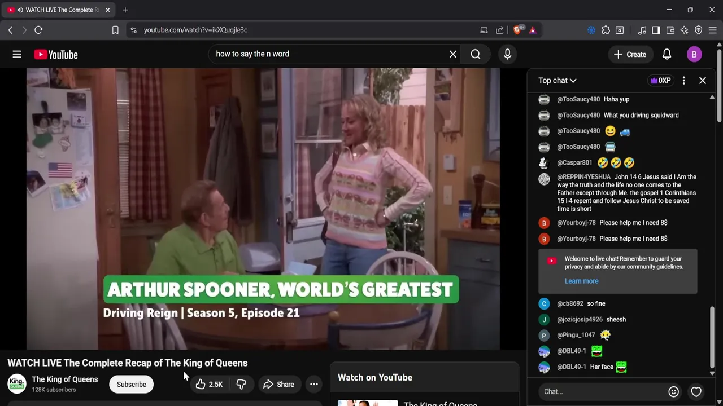Viewport: 723px width, 406px height.
Task: Click the video title text
Action: pos(128,363)
